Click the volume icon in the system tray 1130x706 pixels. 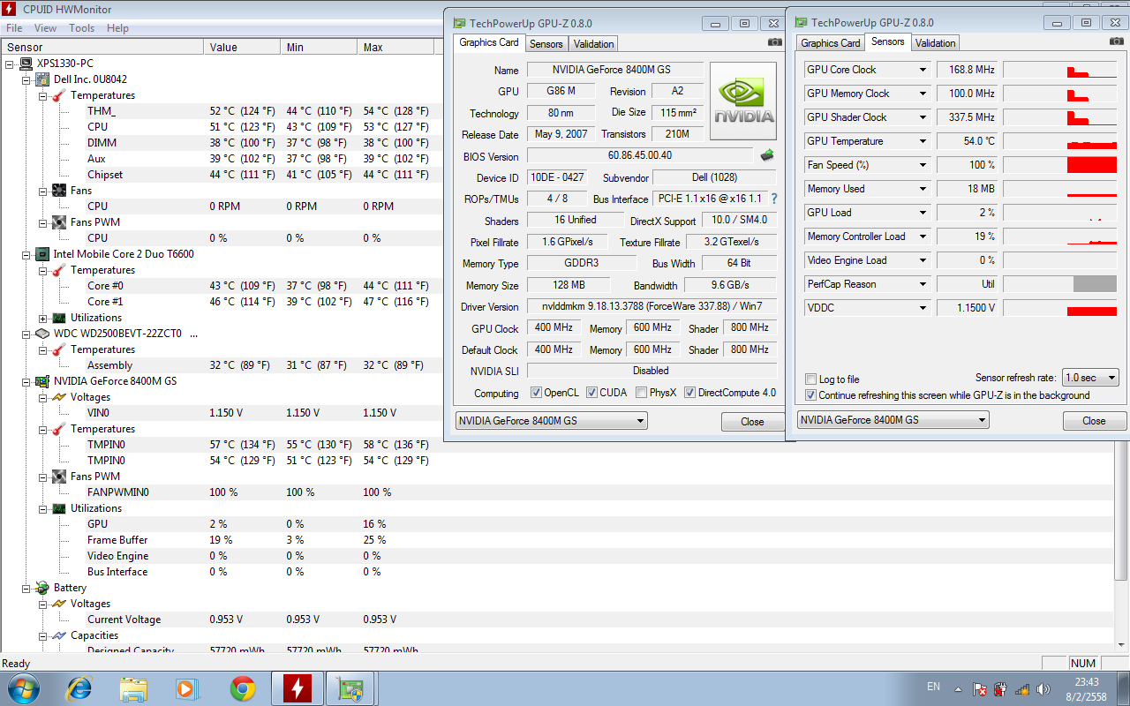click(x=1043, y=689)
